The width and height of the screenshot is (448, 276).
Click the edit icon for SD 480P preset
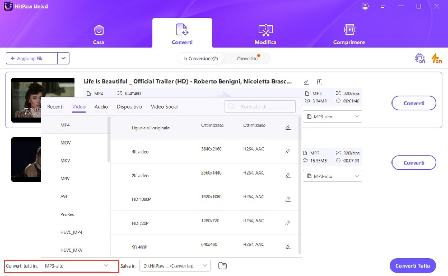(x=287, y=246)
